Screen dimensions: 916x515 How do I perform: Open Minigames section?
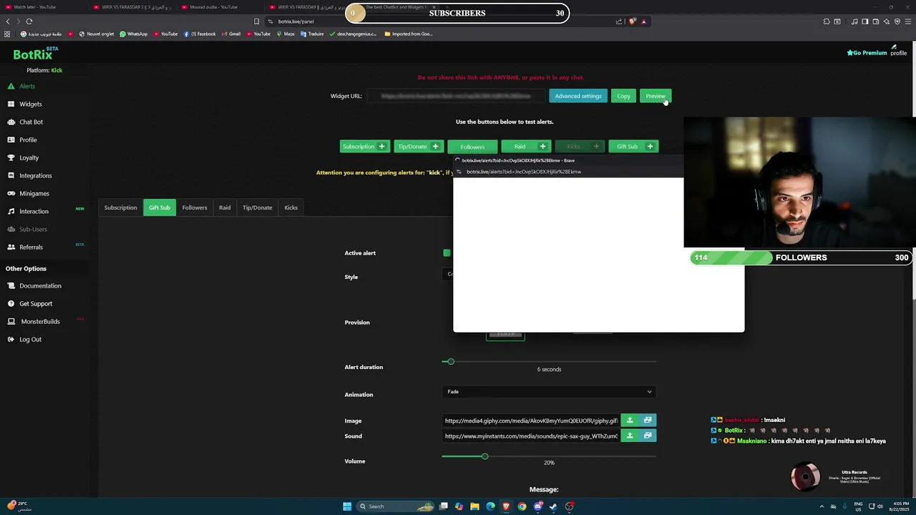34,193
